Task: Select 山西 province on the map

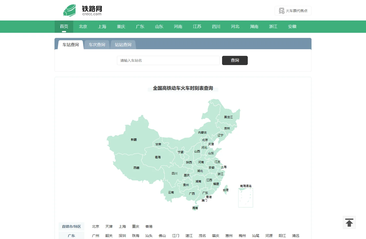Action: 197,151
